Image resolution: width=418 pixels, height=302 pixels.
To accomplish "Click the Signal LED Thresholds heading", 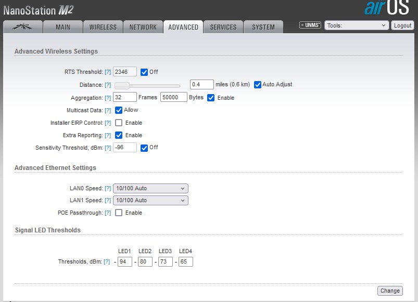I will [48, 230].
